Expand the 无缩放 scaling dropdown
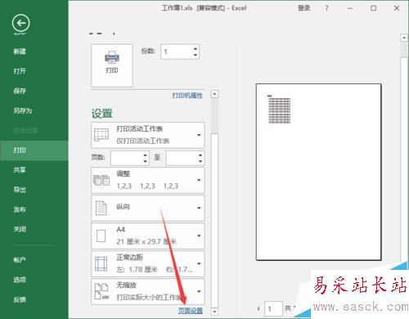The height and width of the screenshot is (319, 409). point(148,291)
